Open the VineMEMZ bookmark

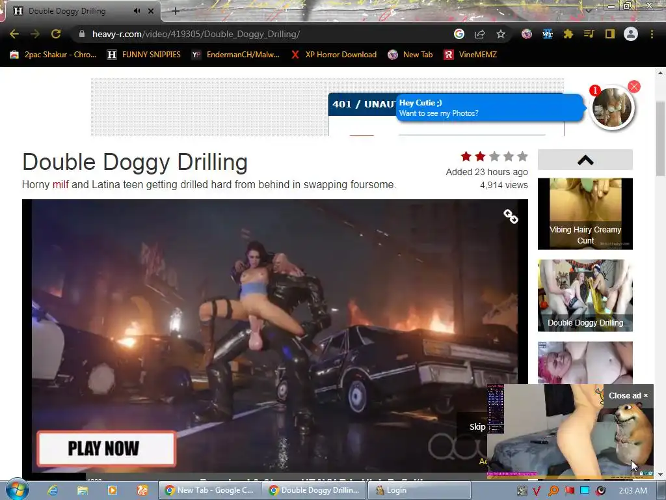click(470, 55)
